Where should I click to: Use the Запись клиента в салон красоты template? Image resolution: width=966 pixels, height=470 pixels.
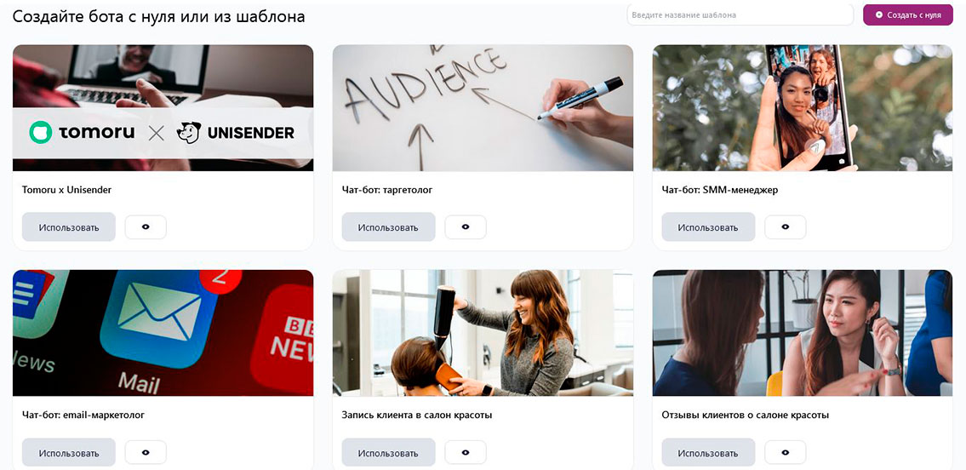pos(388,453)
